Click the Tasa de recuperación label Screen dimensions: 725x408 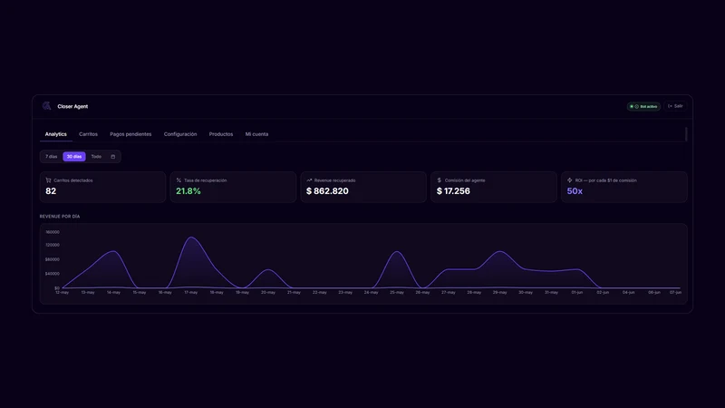click(206, 180)
